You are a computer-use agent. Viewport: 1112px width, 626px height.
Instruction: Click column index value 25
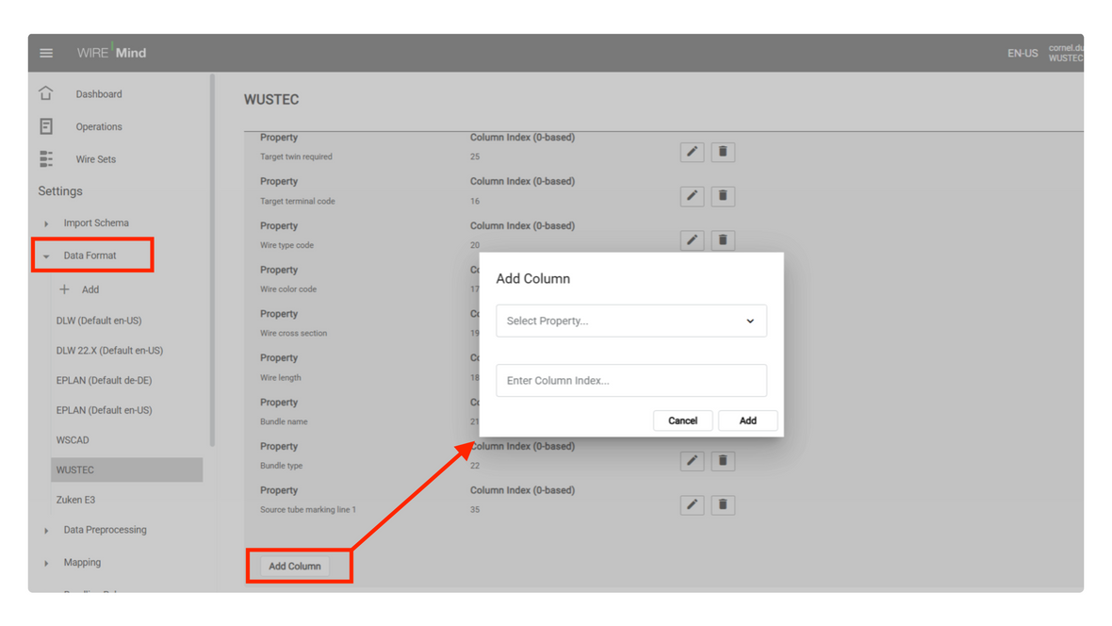tap(474, 156)
